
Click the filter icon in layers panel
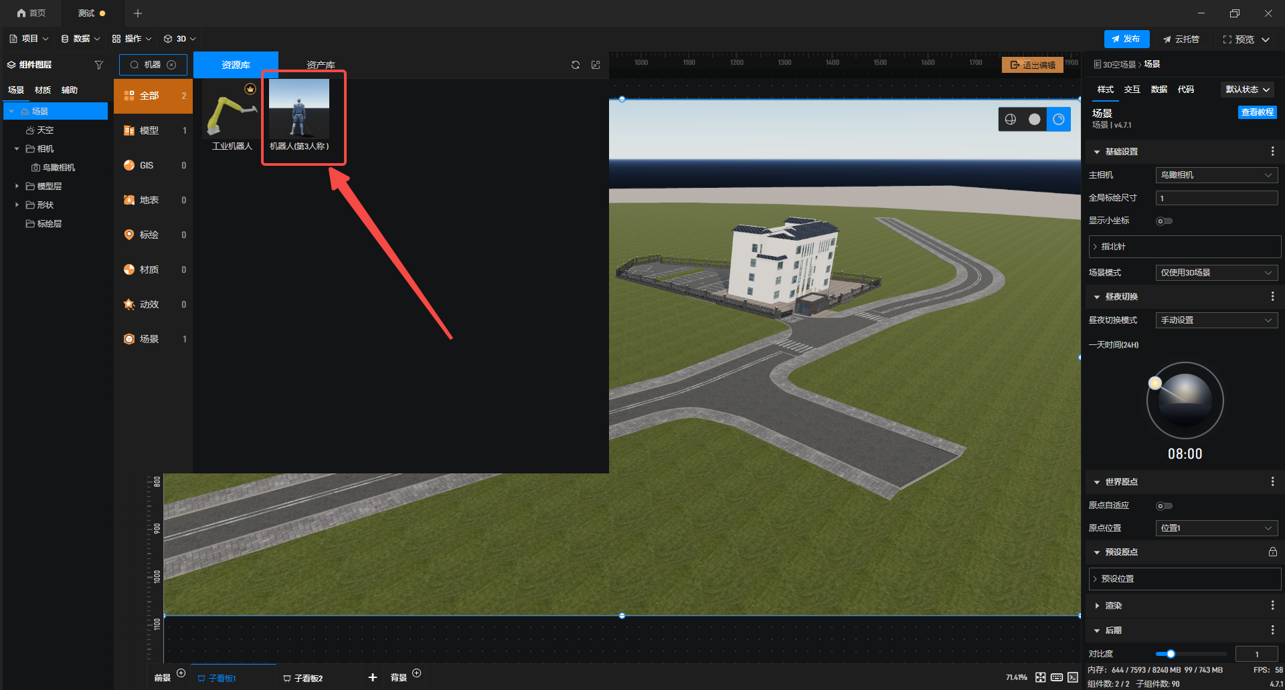(x=99, y=65)
